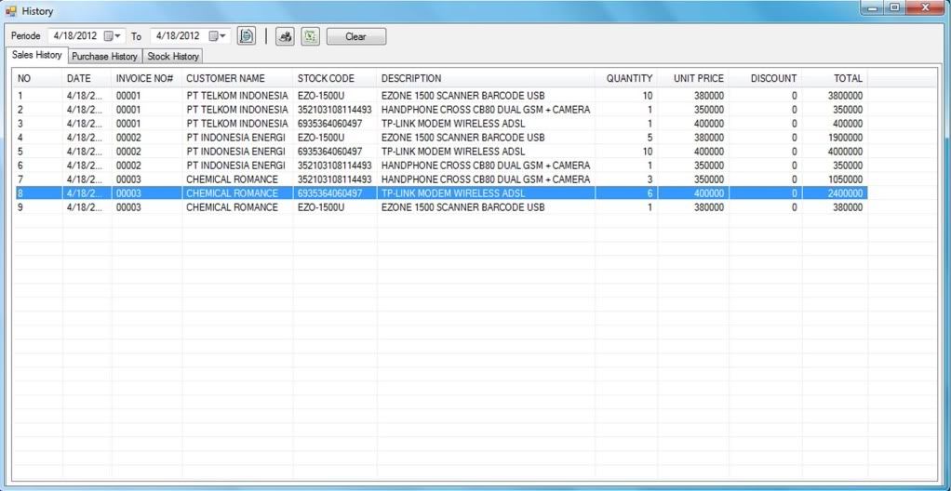Click the print icon in the toolbar

(x=285, y=35)
